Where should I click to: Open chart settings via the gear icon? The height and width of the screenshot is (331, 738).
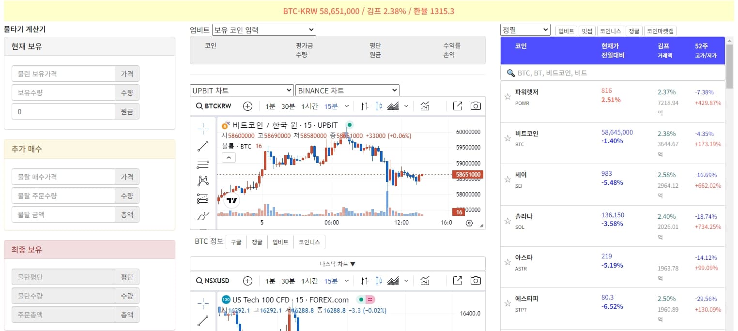[x=468, y=222]
